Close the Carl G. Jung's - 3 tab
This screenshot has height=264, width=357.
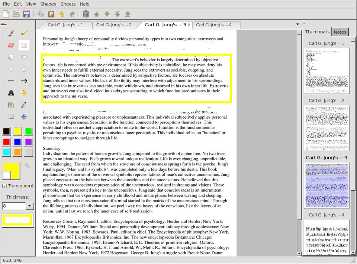click(189, 25)
